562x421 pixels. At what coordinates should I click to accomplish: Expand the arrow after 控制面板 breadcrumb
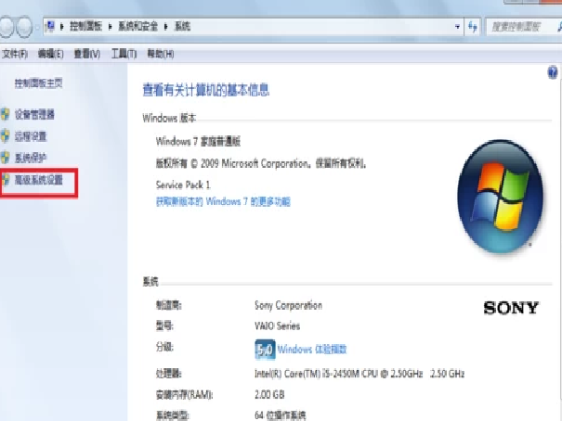[110, 27]
